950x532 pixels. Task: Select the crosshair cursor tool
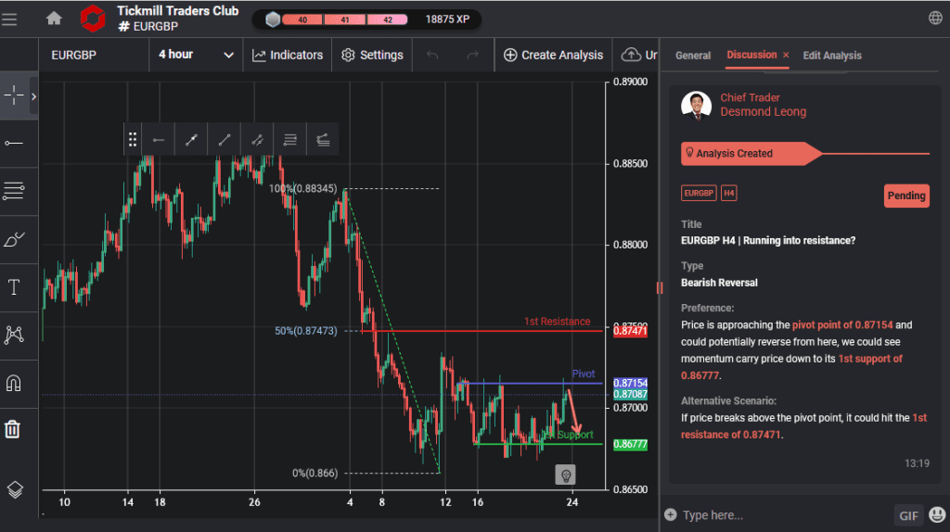tap(14, 95)
